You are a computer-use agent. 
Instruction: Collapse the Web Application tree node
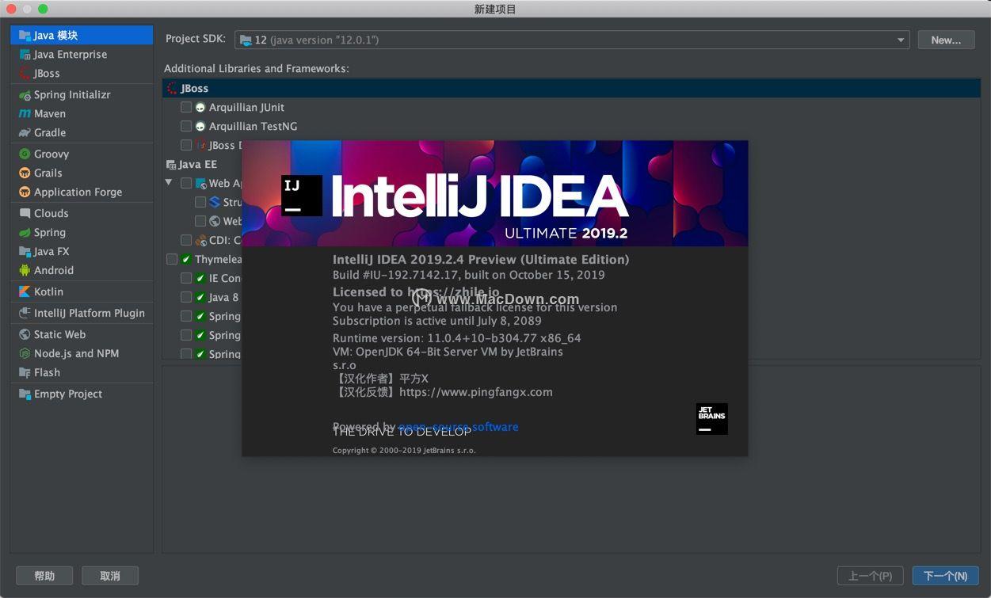(169, 183)
